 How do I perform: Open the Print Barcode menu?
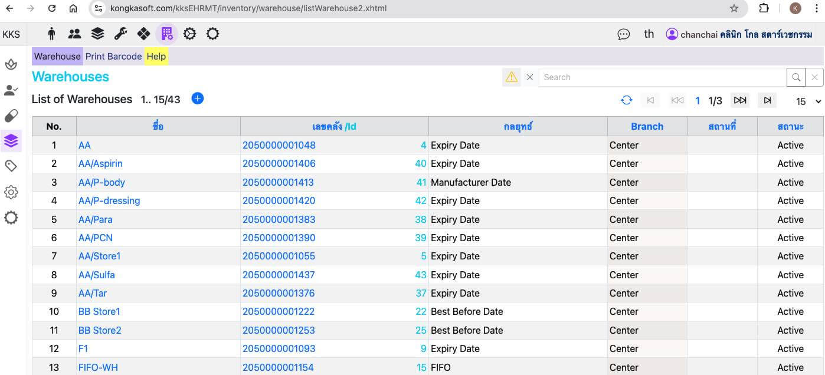[113, 57]
